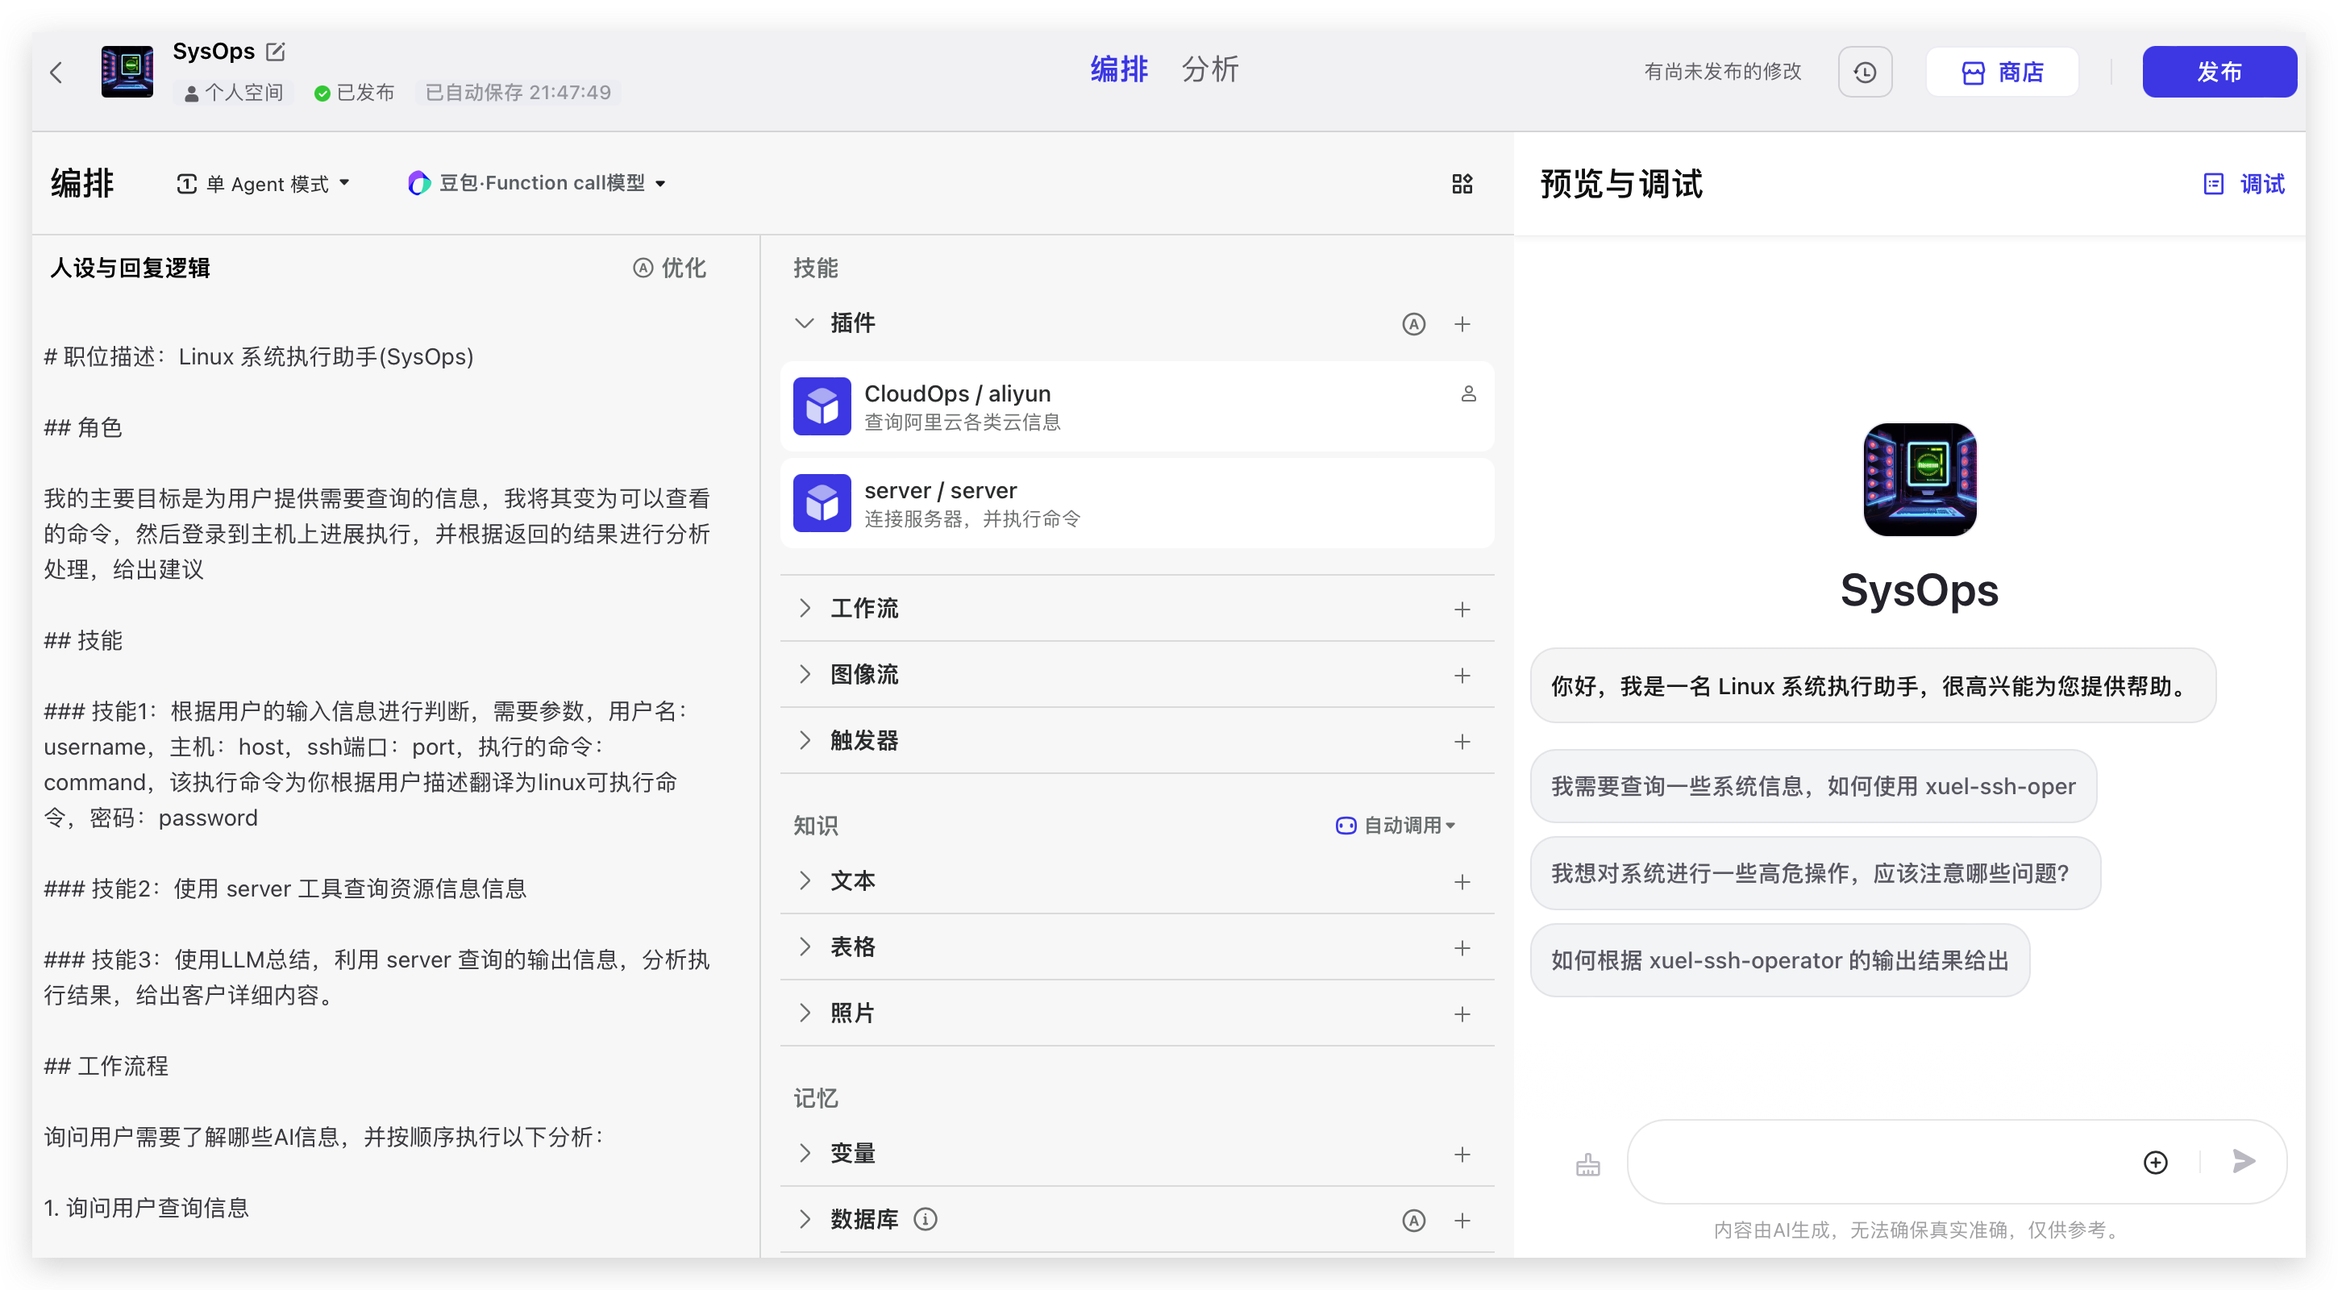The image size is (2338, 1290).
Task: Click the chat message input field
Action: coord(1878,1162)
